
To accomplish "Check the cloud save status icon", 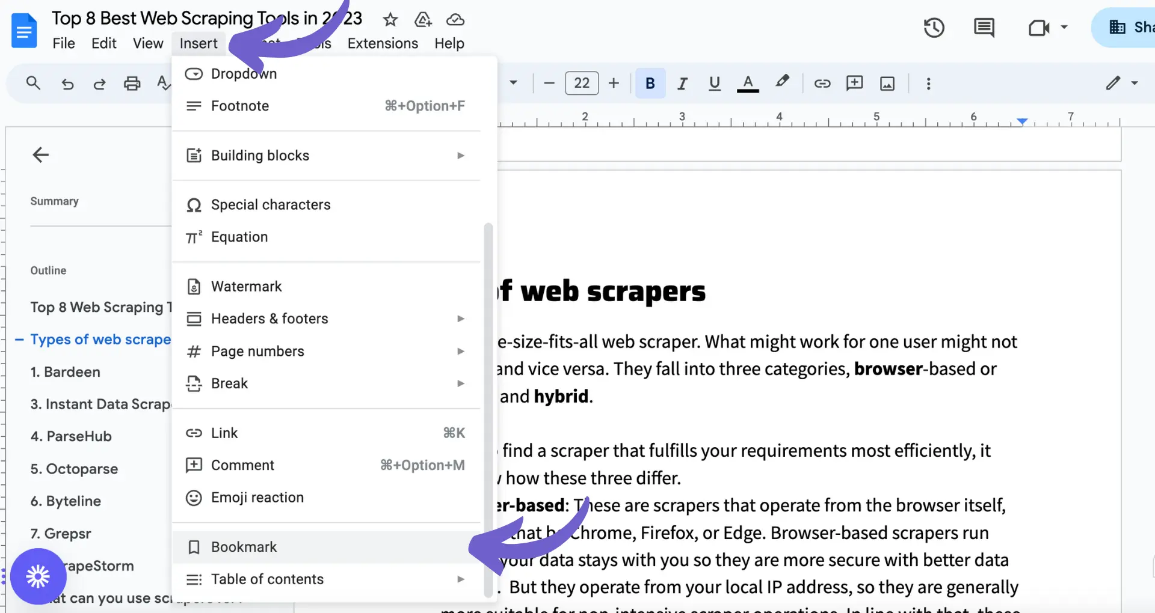I will click(x=455, y=20).
